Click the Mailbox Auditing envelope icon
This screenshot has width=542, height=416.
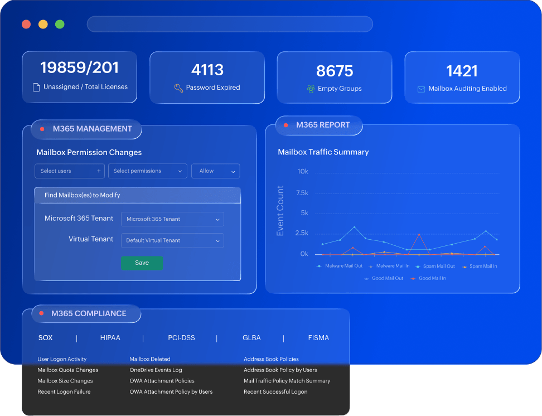[421, 89]
